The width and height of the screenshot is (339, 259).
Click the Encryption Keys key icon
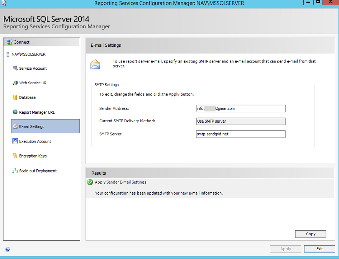15,156
